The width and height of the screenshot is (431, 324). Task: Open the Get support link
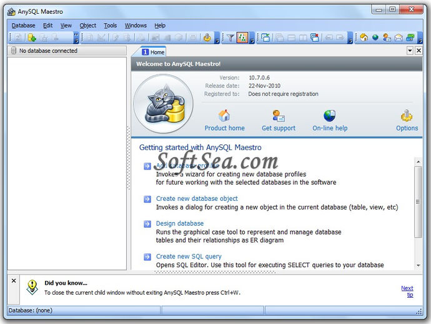click(x=279, y=128)
